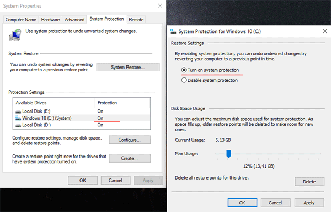This screenshot has height=212, width=331.
Task: Click the Max Usage slider handle
Action: click(x=228, y=154)
